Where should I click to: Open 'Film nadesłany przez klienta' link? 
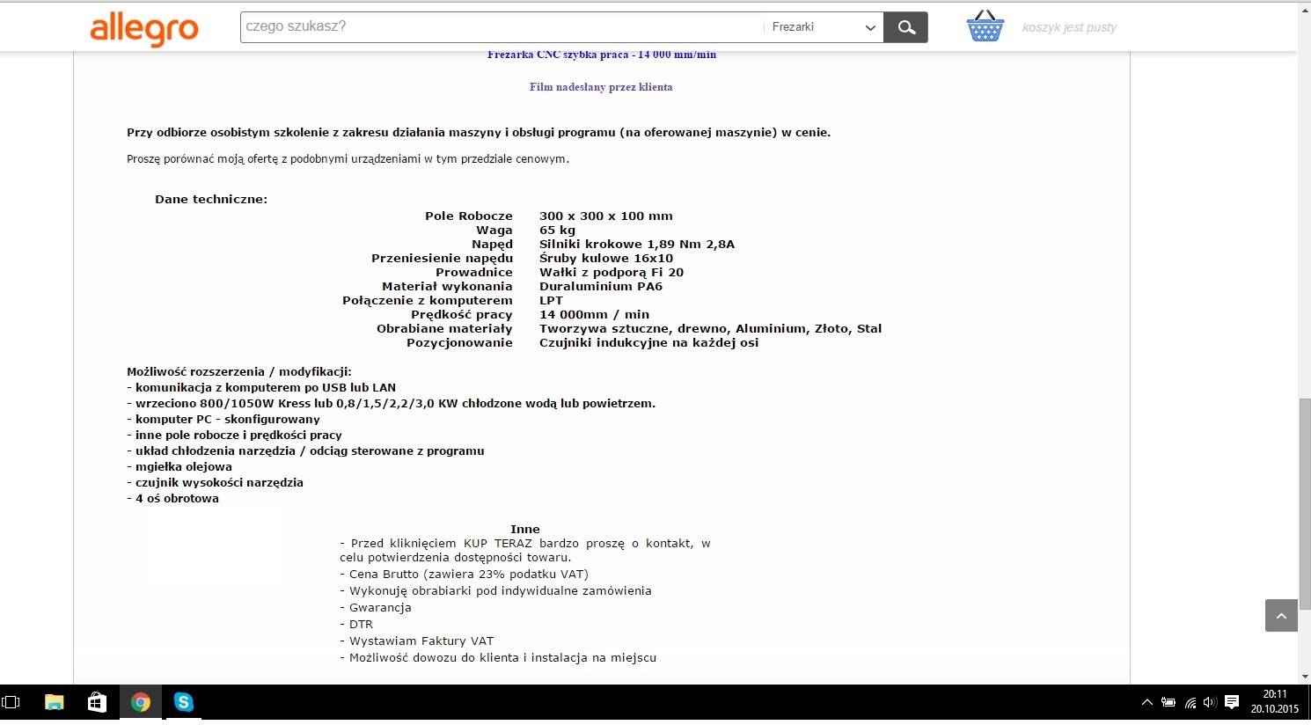(x=601, y=87)
